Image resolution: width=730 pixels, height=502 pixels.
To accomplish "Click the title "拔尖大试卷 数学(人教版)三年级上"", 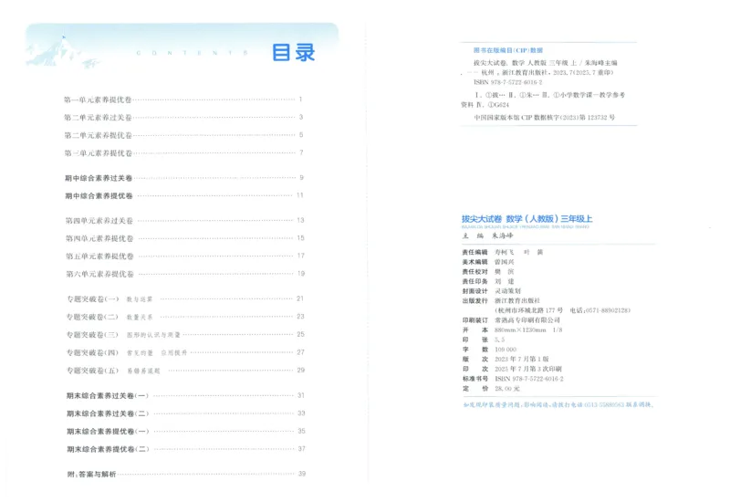I will 527,218.
